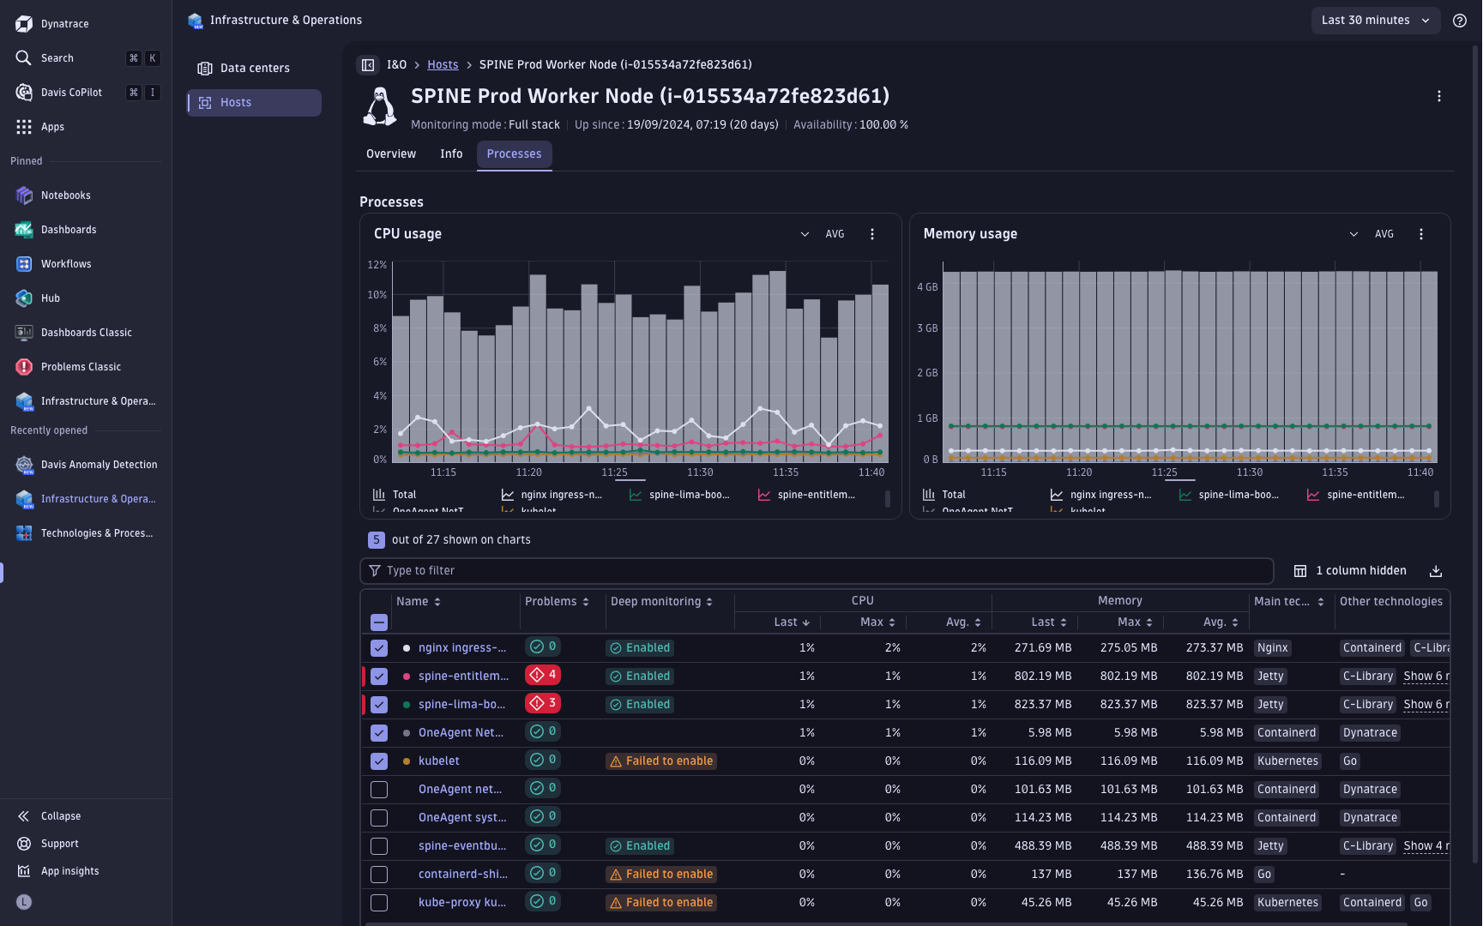Open help question mark icon
The width and height of the screenshot is (1483, 926).
click(x=1460, y=21)
